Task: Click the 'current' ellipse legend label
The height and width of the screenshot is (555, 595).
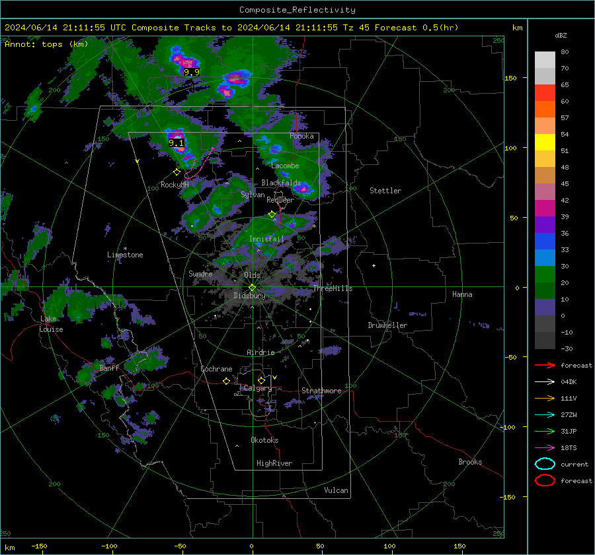Action: point(575,464)
